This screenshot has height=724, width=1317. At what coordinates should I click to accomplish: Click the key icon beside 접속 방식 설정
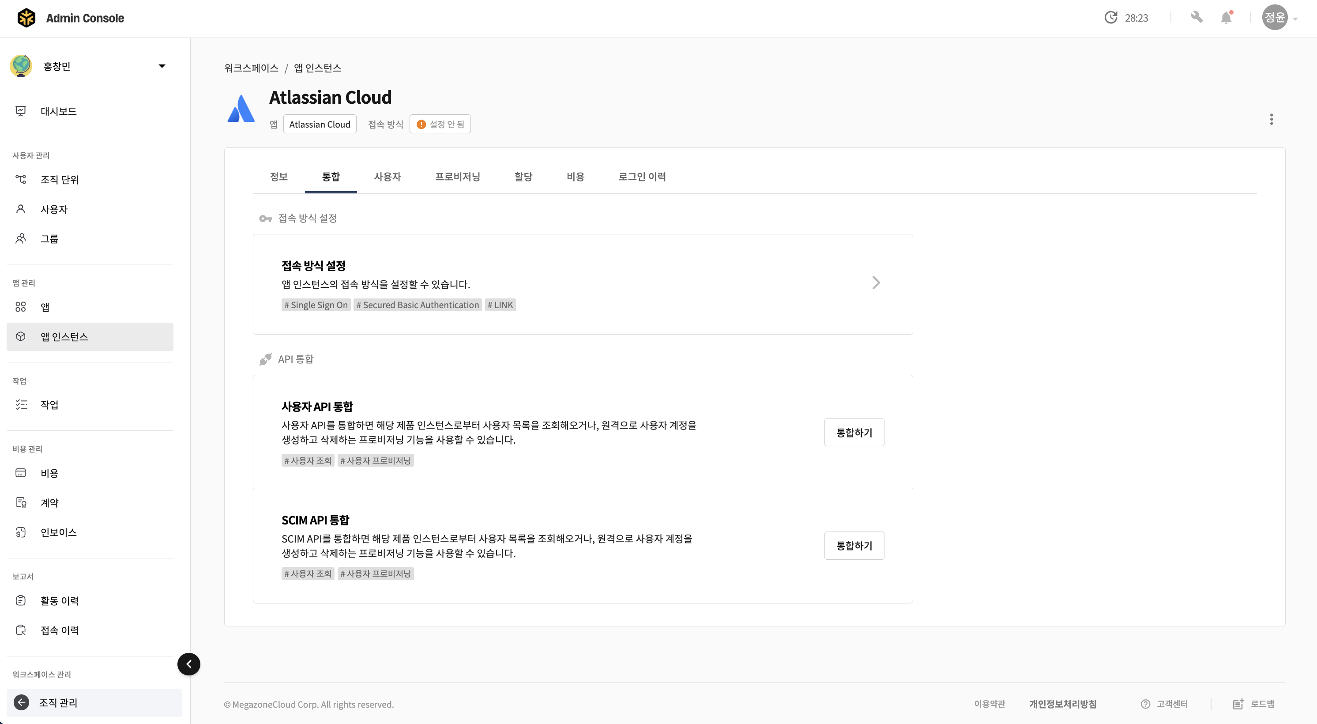(265, 219)
